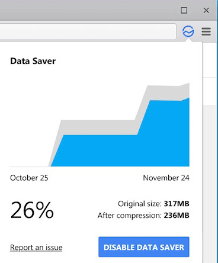Select the October 25 start date label
The height and width of the screenshot is (263, 218).
(29, 178)
